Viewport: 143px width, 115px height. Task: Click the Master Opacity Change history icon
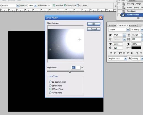(x=124, y=7)
